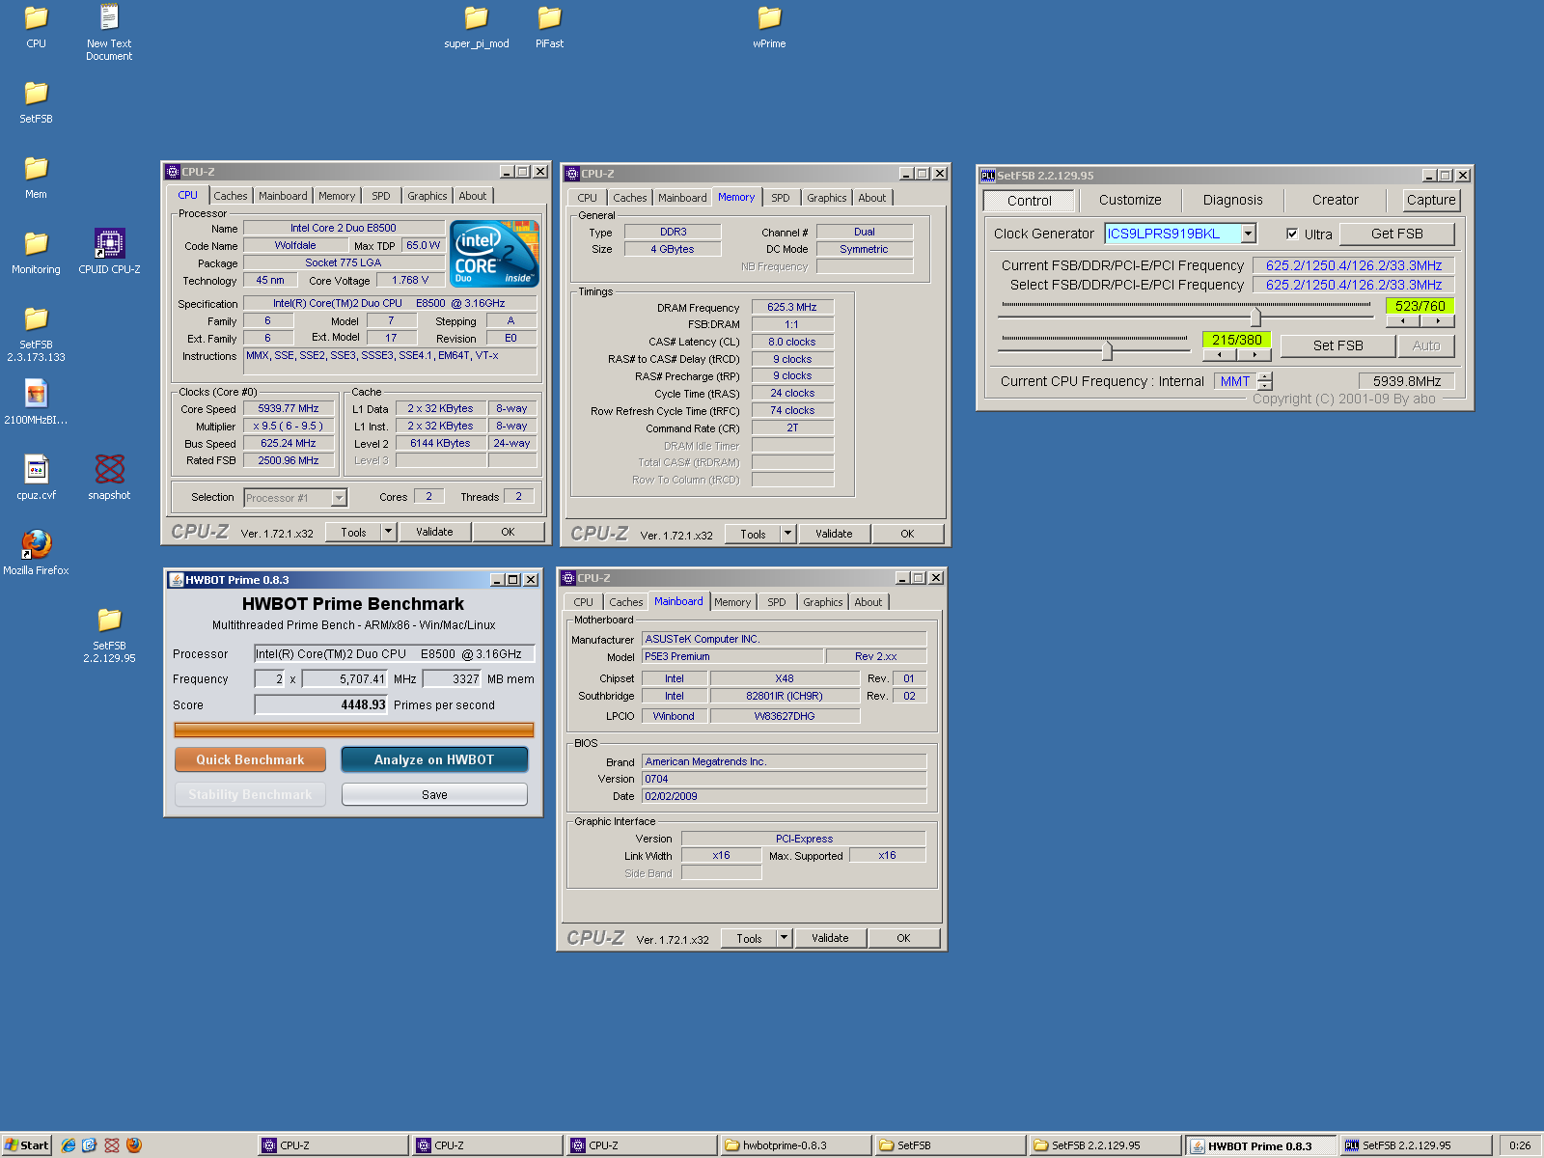
Task: Open the CPU folder on desktop
Action: [36, 26]
